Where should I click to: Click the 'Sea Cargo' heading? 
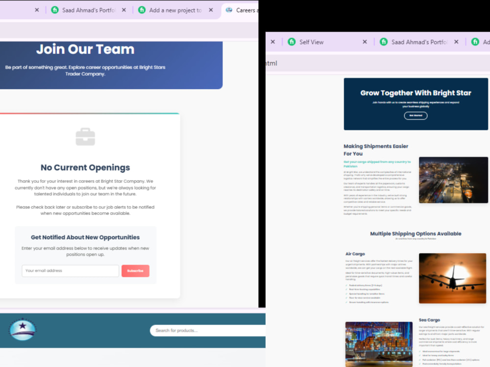coord(429,320)
